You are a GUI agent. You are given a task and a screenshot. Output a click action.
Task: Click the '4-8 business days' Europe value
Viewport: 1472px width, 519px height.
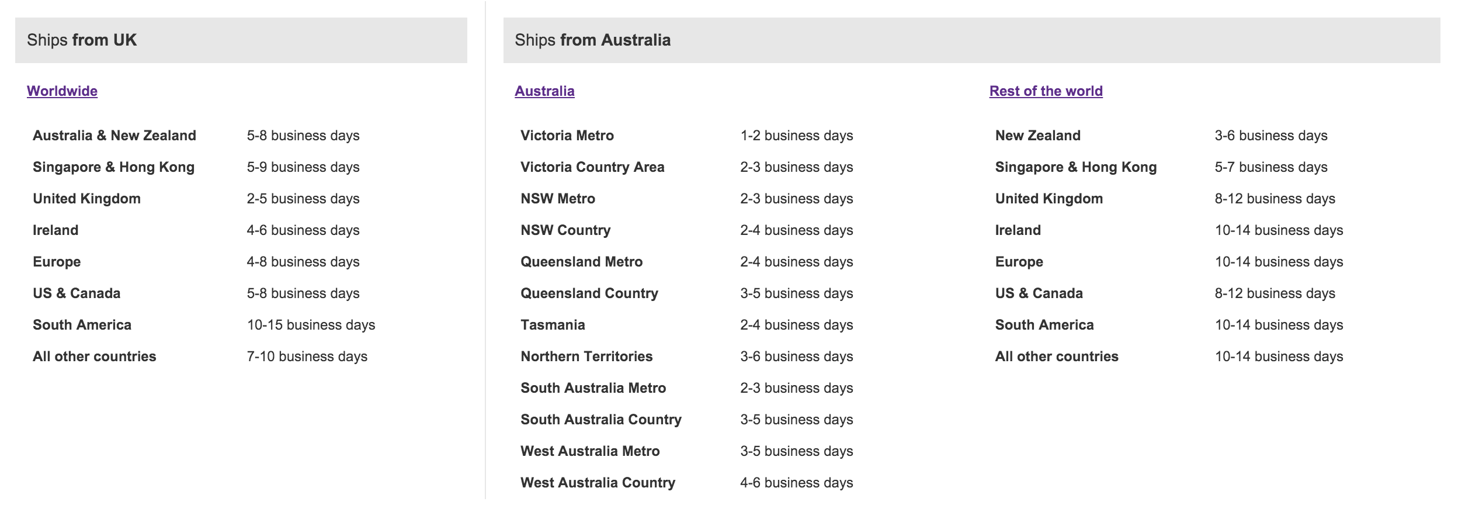pos(303,262)
